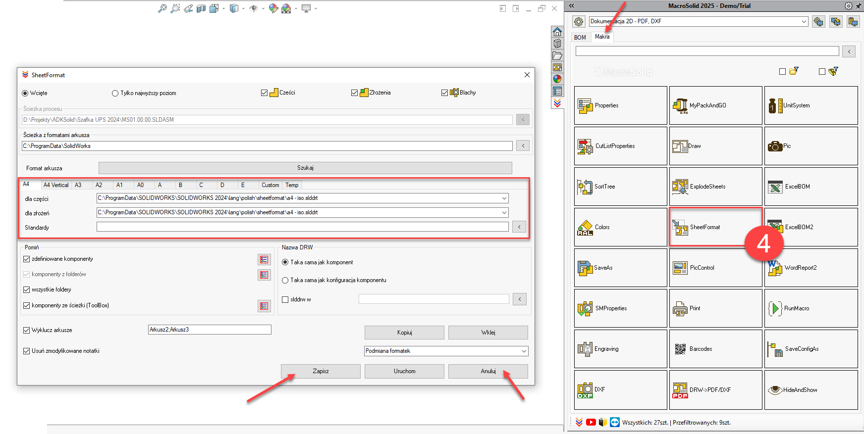Expand the dla złożeń format dropdown
This screenshot has width=864, height=434.
point(504,212)
